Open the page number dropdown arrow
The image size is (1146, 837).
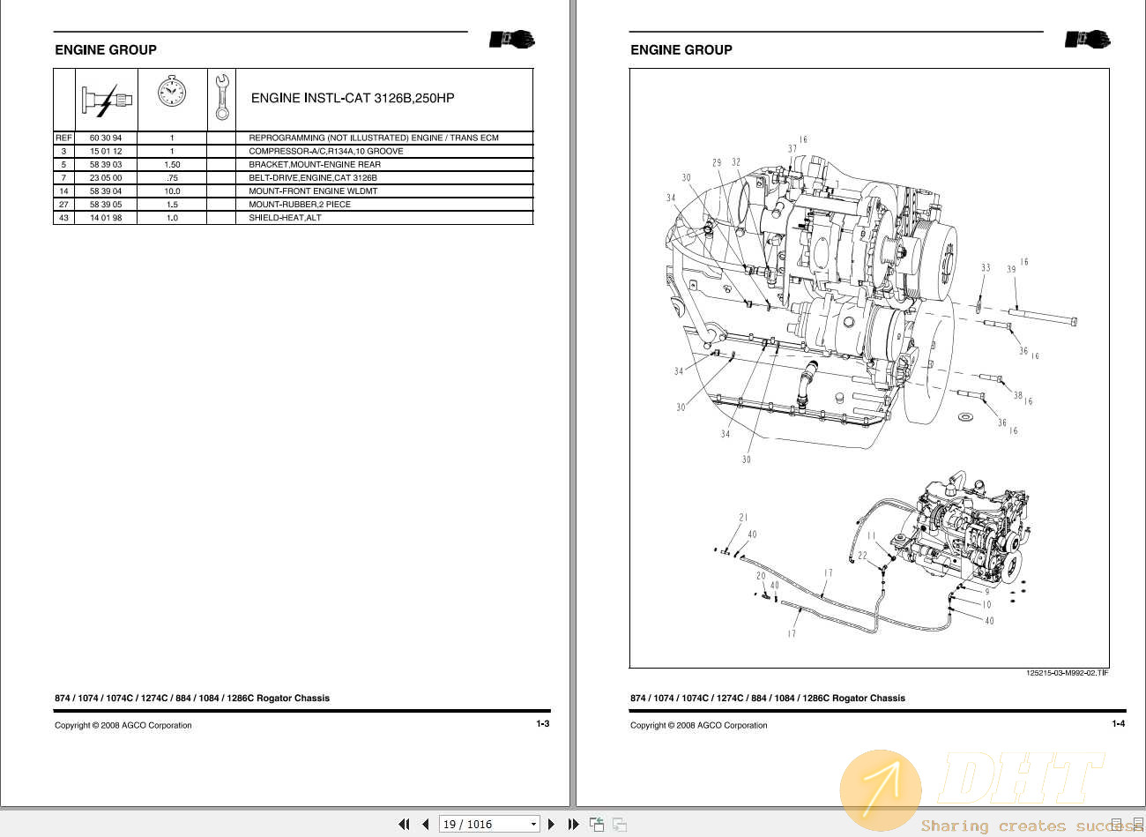[x=533, y=825]
